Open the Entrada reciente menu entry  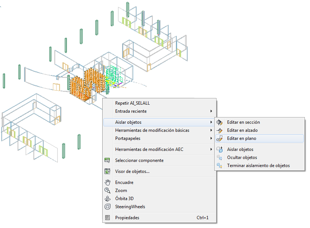pos(159,111)
